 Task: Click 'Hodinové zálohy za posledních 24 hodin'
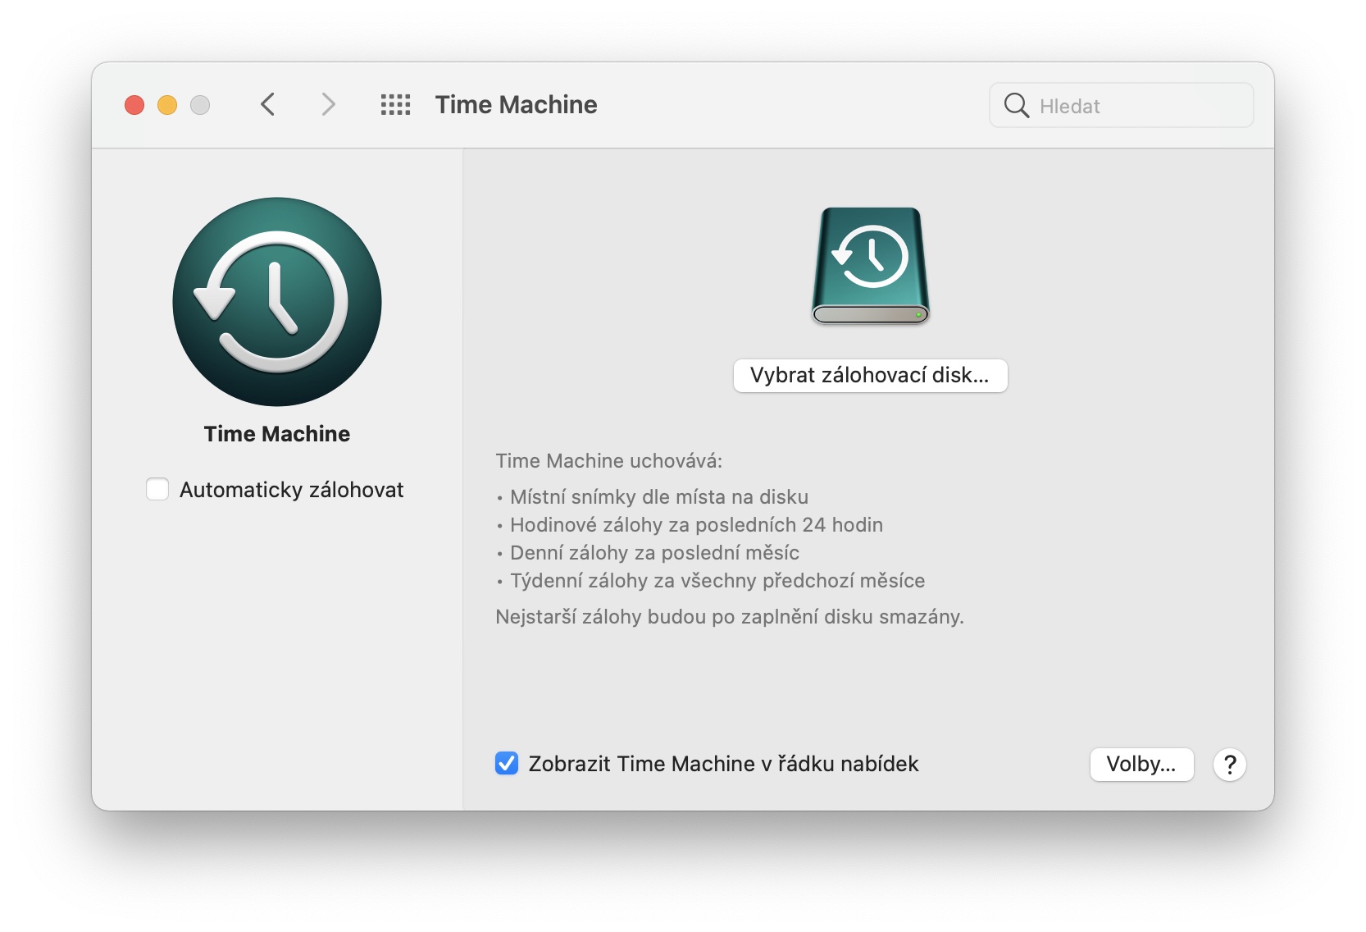(x=696, y=525)
